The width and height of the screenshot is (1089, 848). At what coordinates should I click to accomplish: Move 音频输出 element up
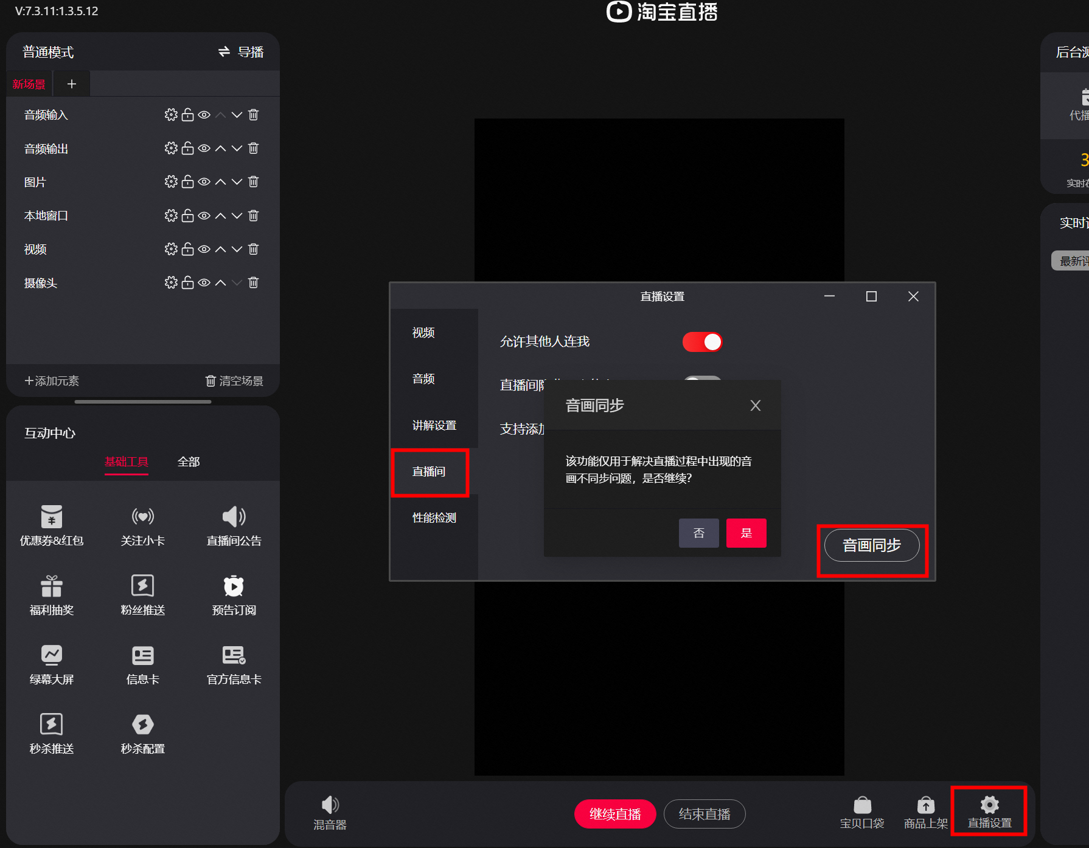(x=220, y=148)
